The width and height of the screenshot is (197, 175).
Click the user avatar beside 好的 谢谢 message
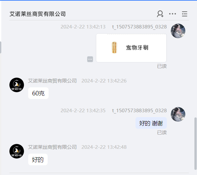point(178,114)
